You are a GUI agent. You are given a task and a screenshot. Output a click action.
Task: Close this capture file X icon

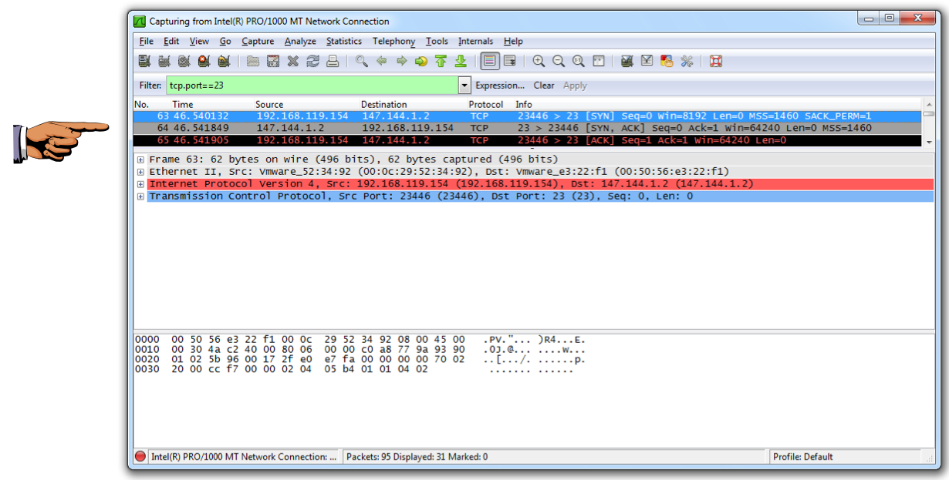pyautogui.click(x=293, y=62)
